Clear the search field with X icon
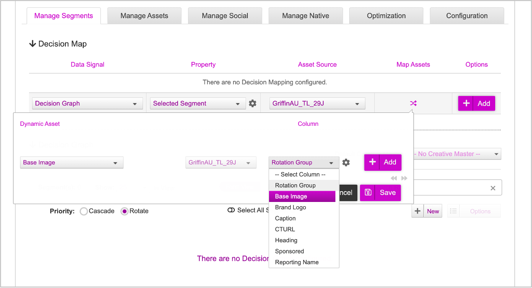532x288 pixels. [x=493, y=188]
